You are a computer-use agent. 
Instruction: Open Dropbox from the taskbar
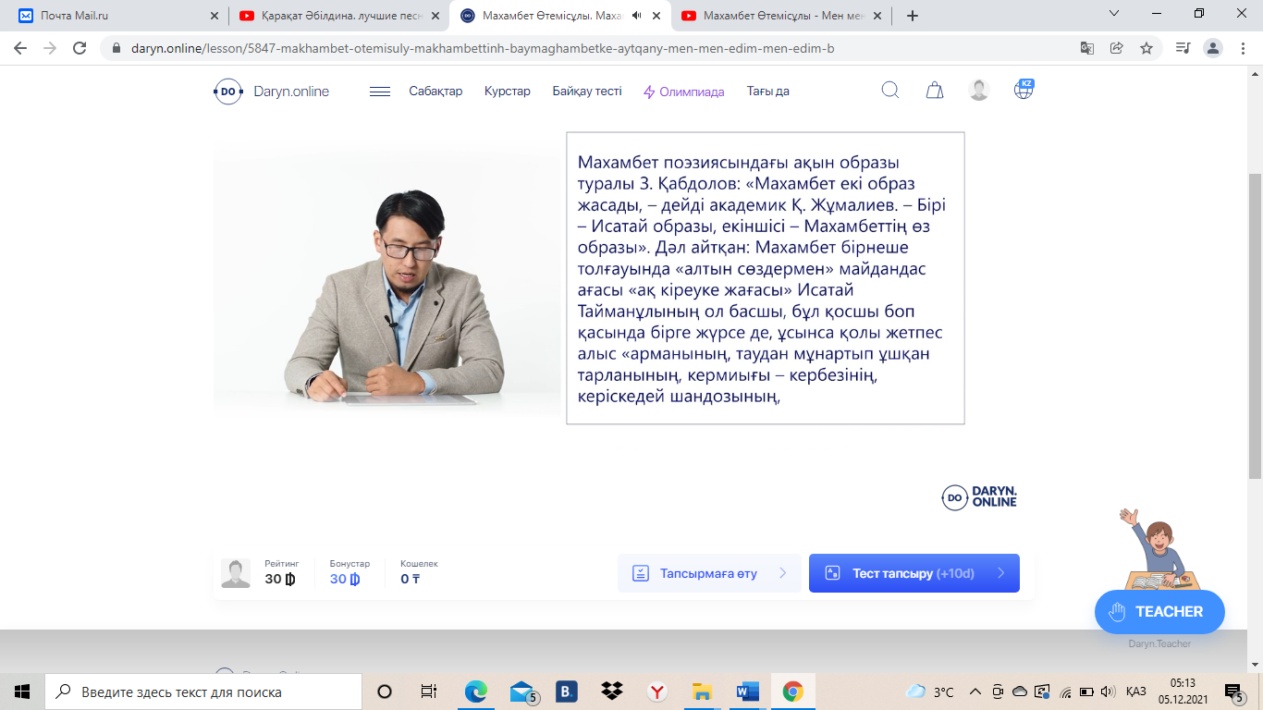[x=611, y=692]
